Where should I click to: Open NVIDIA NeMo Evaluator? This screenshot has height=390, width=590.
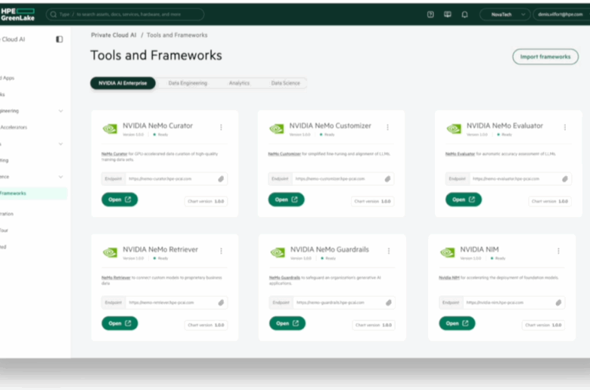464,200
